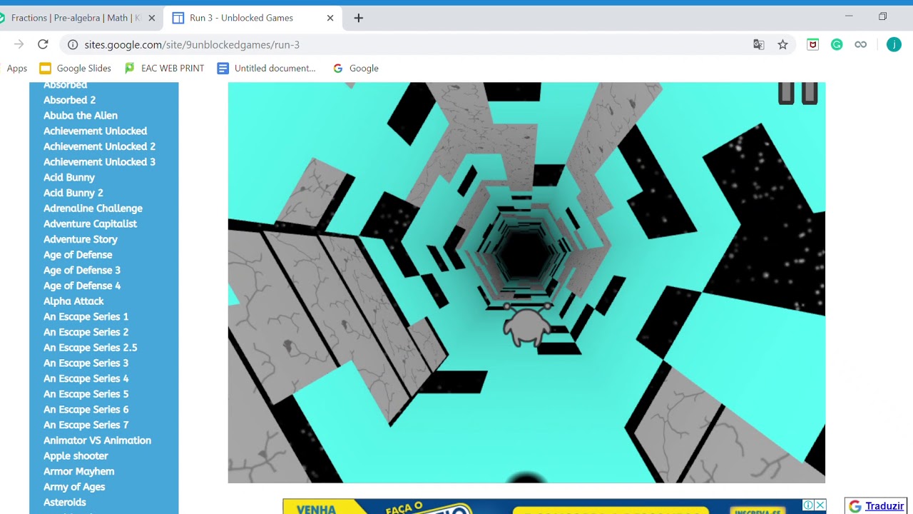This screenshot has width=913, height=514.
Task: Open Age of Defense link
Action: [78, 255]
